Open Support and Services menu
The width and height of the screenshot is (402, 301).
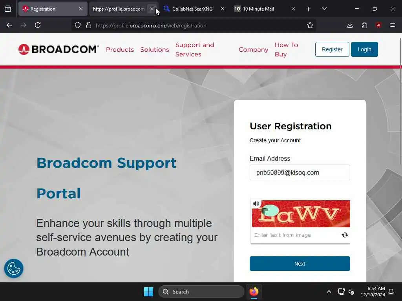point(195,50)
